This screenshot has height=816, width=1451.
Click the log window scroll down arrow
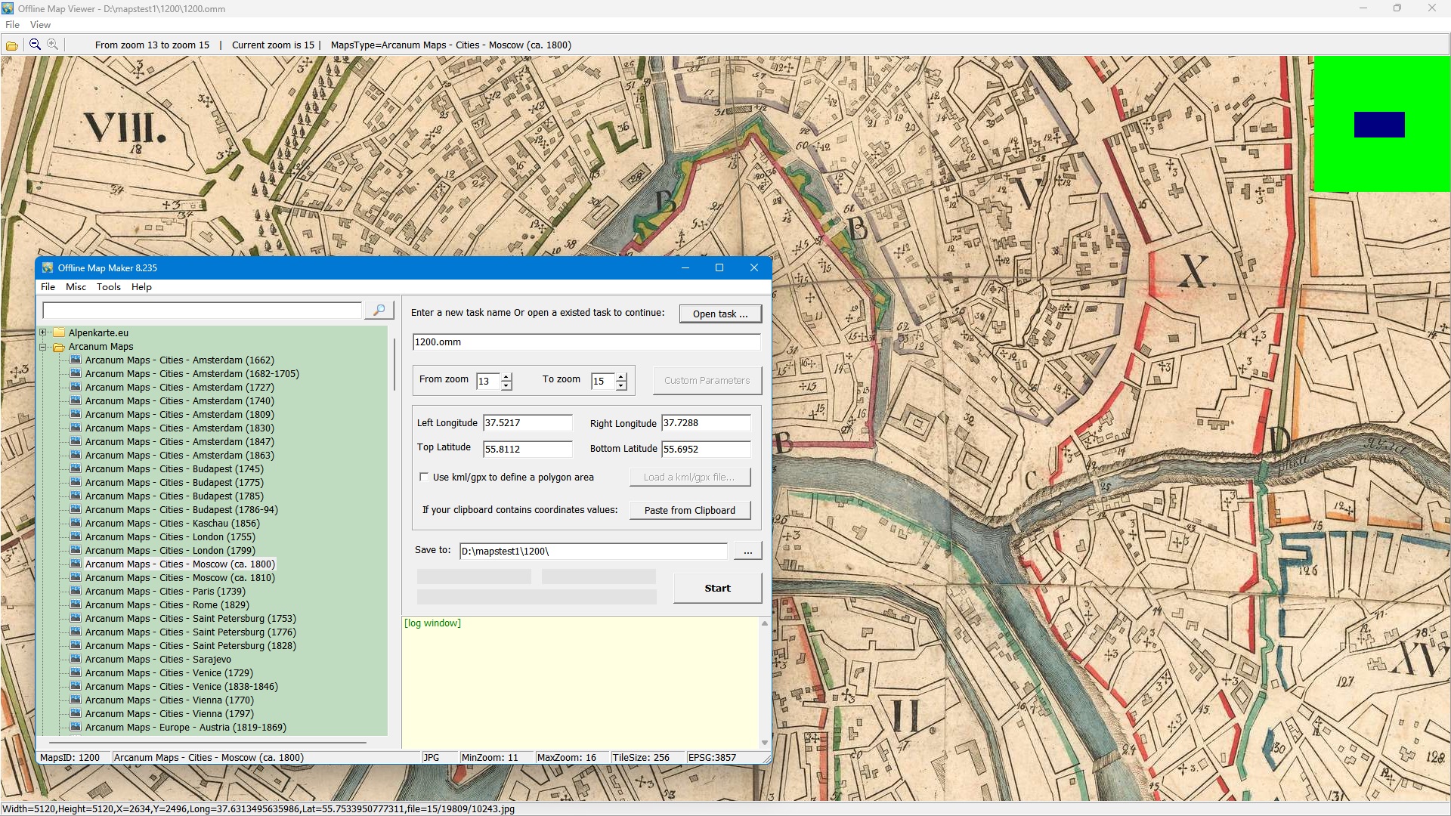[x=765, y=743]
